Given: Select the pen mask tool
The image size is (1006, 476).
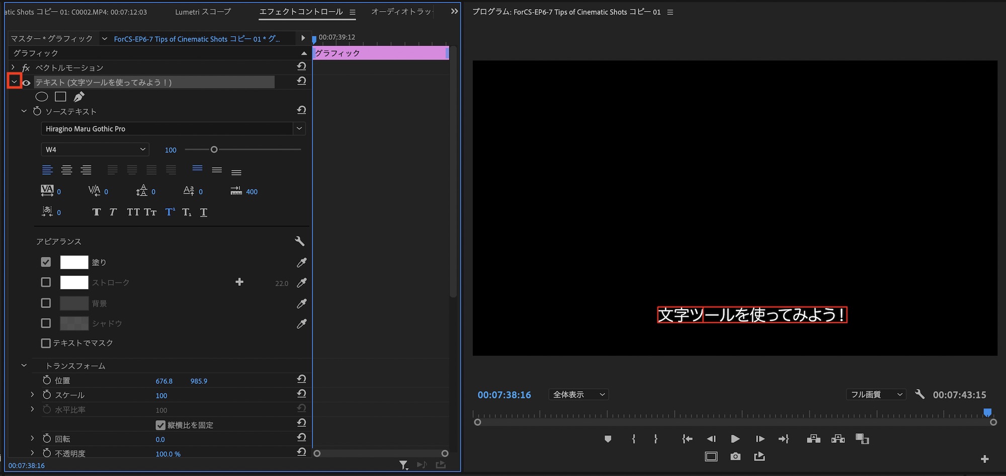Looking at the screenshot, I should tap(79, 97).
